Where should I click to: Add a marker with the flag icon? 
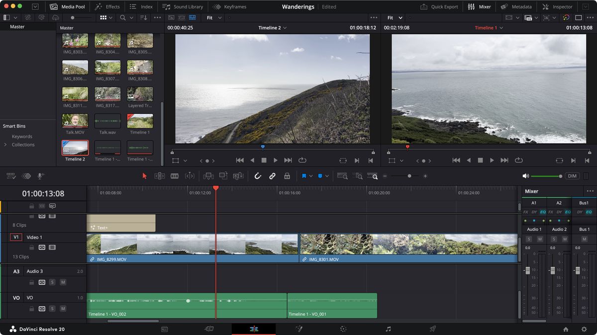pyautogui.click(x=304, y=176)
